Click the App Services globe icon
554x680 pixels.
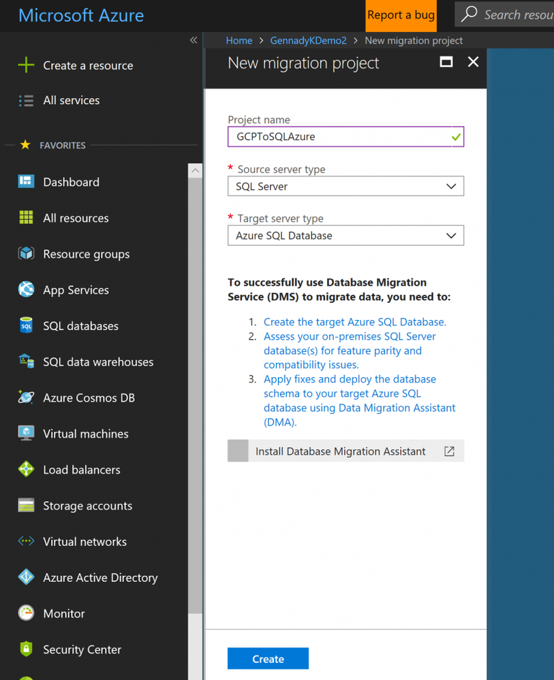[x=26, y=289]
